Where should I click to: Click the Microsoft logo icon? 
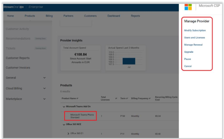click(x=188, y=7)
